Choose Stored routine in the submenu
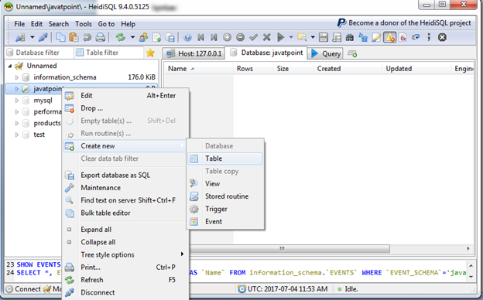 click(x=225, y=196)
